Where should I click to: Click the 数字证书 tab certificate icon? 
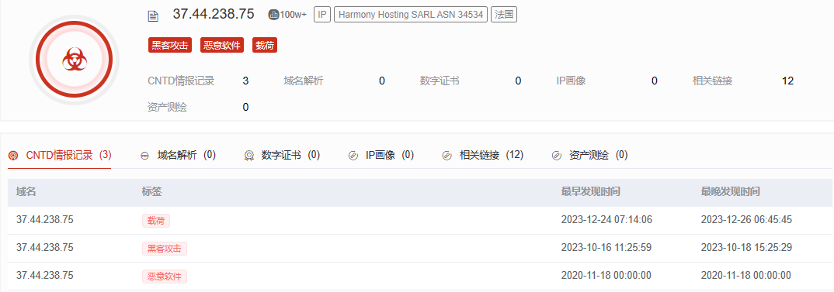[248, 156]
